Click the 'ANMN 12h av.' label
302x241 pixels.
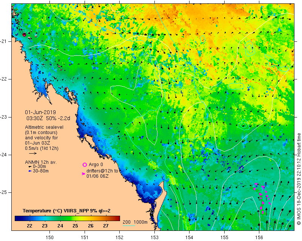[41, 162]
